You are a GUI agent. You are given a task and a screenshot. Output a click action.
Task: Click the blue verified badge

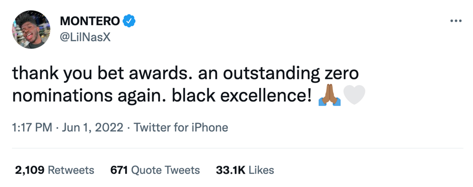129,21
